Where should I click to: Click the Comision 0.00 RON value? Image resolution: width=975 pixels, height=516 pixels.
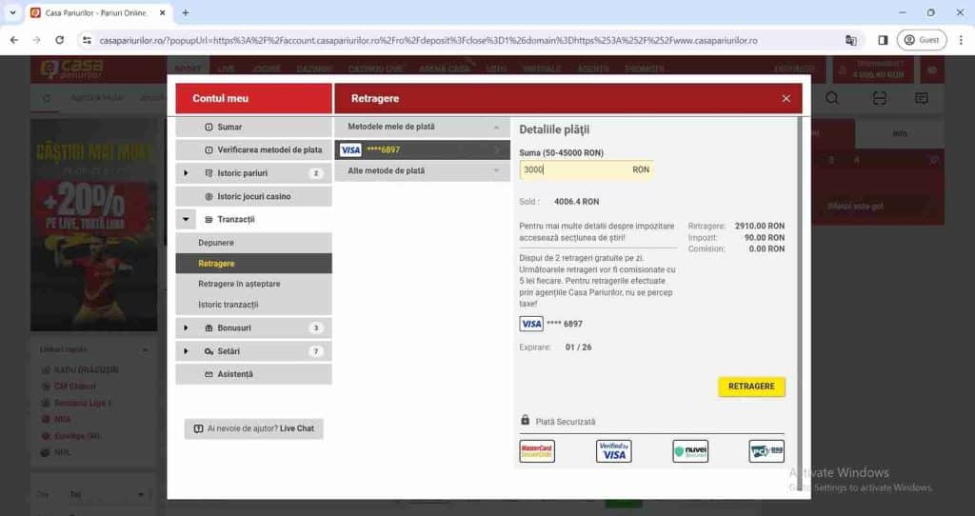pos(766,248)
